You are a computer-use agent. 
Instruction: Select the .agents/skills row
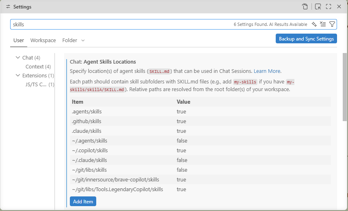(201, 112)
